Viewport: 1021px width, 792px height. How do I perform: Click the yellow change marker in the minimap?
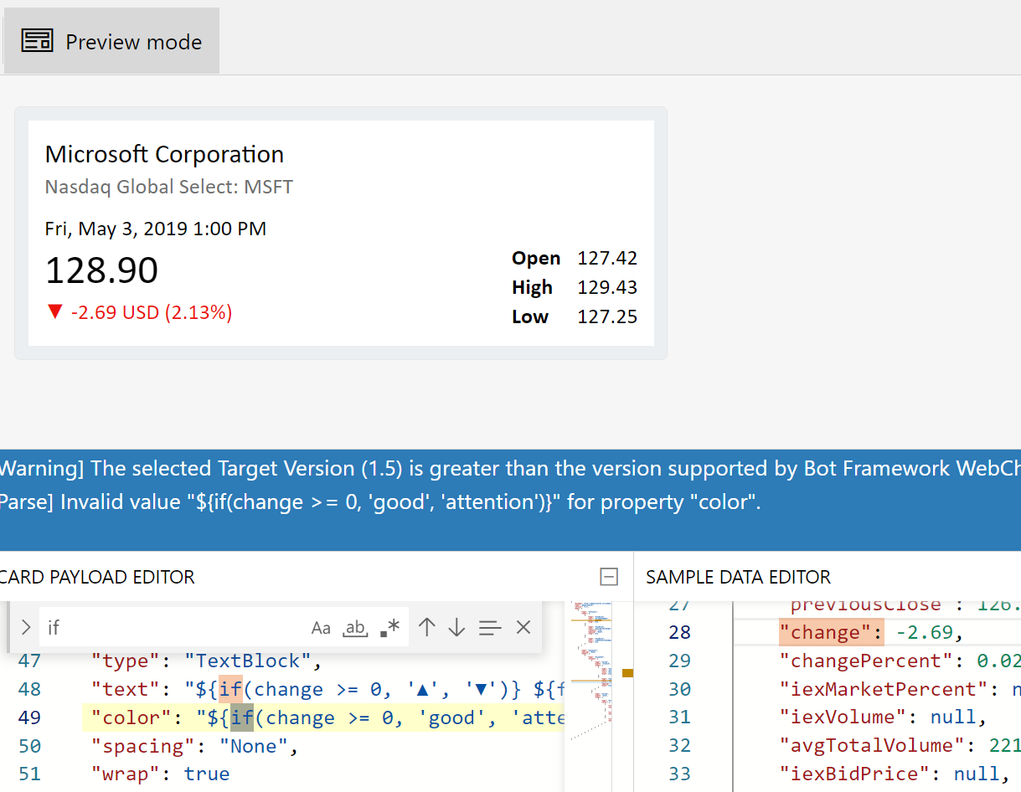[627, 672]
